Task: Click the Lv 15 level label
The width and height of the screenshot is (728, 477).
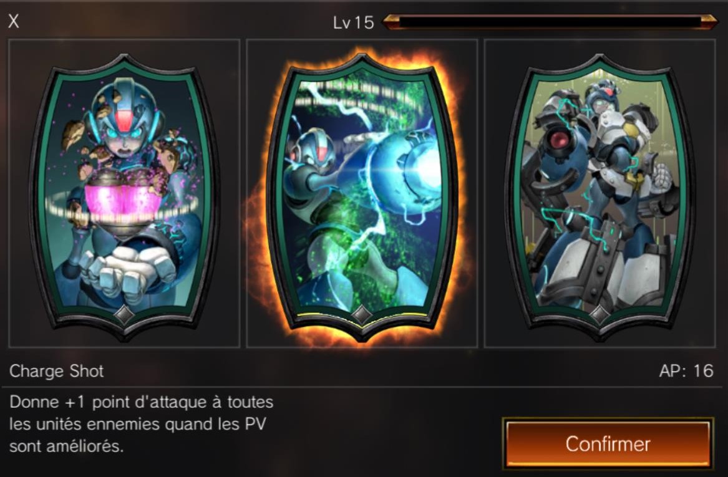Action: pyautogui.click(x=353, y=22)
